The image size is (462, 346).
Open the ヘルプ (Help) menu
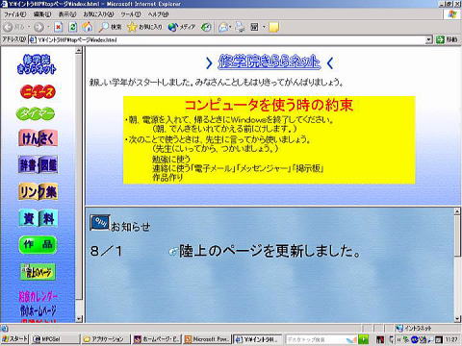(x=158, y=14)
